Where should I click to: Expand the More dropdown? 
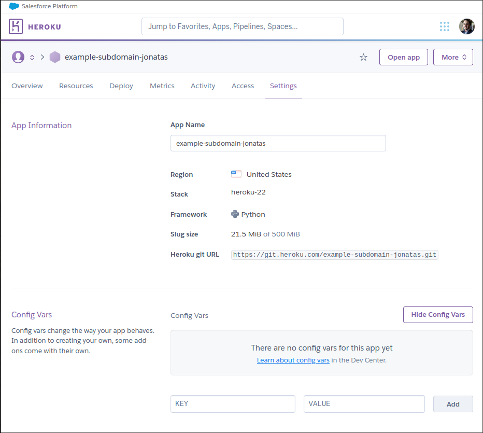[453, 57]
